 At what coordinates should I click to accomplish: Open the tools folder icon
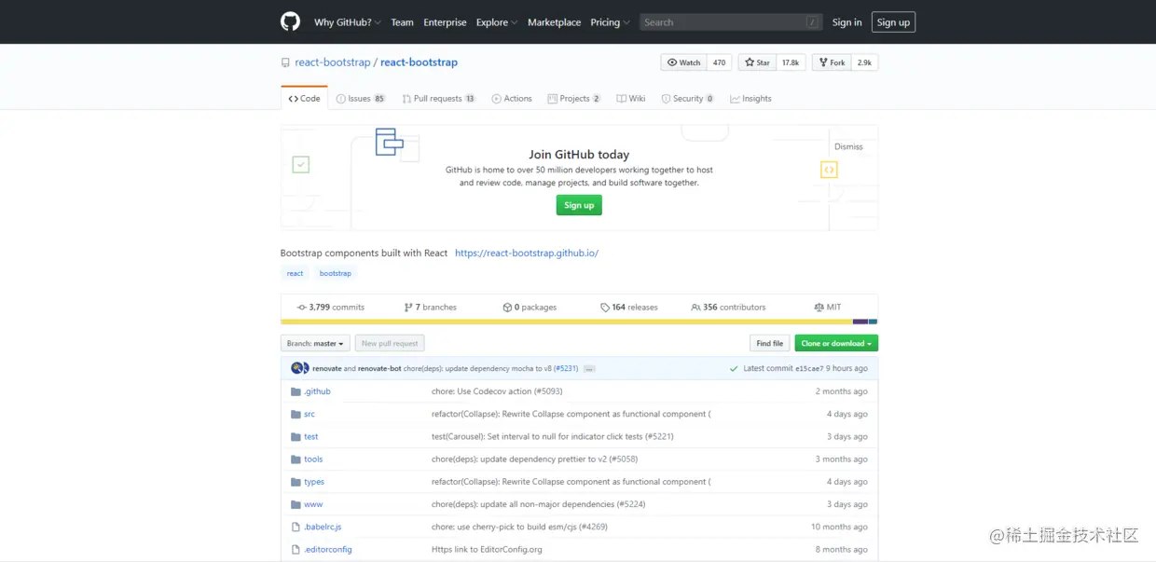296,459
